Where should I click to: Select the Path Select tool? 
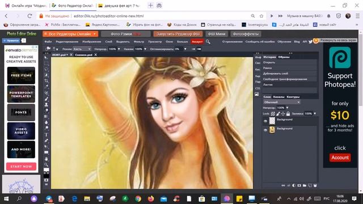coord(47,146)
